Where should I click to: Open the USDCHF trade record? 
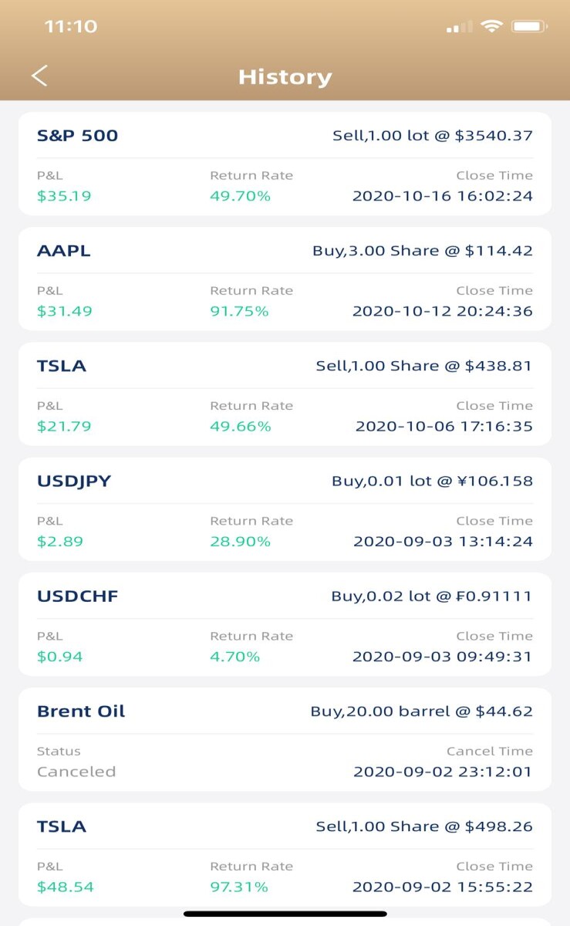pos(285,624)
